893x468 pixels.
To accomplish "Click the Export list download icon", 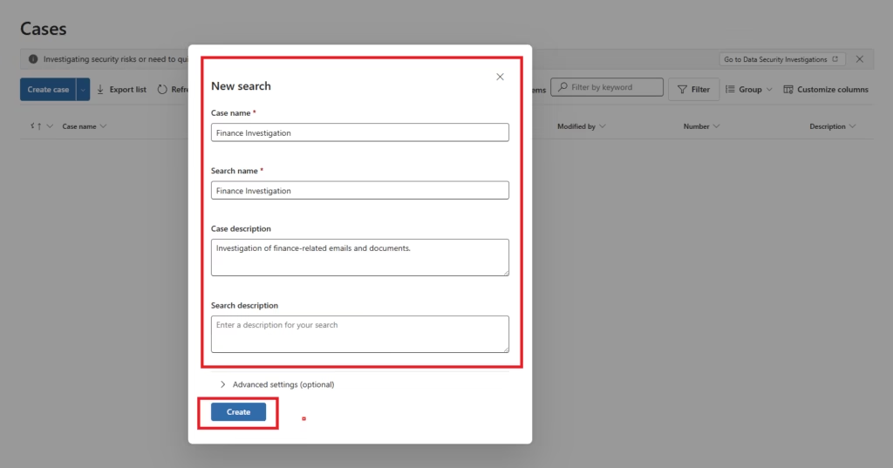I will point(100,90).
